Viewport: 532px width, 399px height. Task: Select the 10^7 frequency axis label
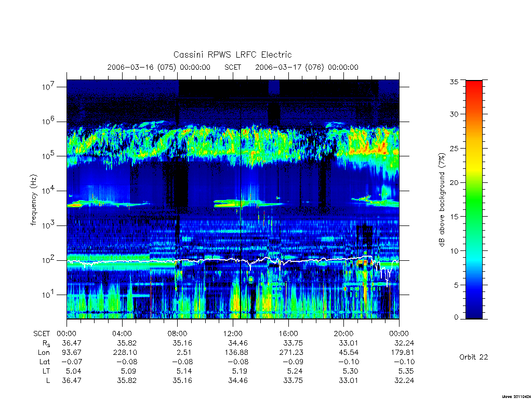coord(48,87)
